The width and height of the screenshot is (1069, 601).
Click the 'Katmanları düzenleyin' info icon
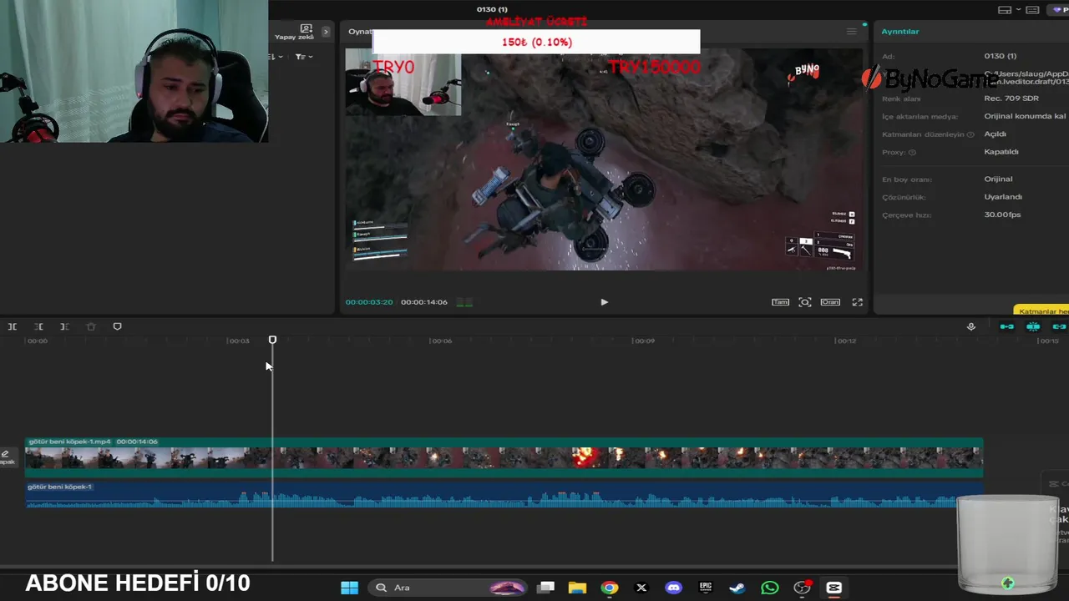(x=970, y=134)
